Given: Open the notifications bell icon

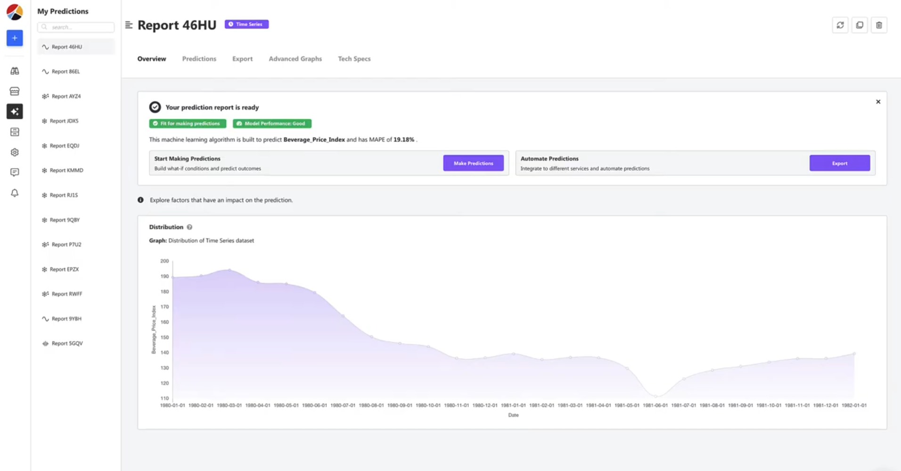Looking at the screenshot, I should point(15,193).
